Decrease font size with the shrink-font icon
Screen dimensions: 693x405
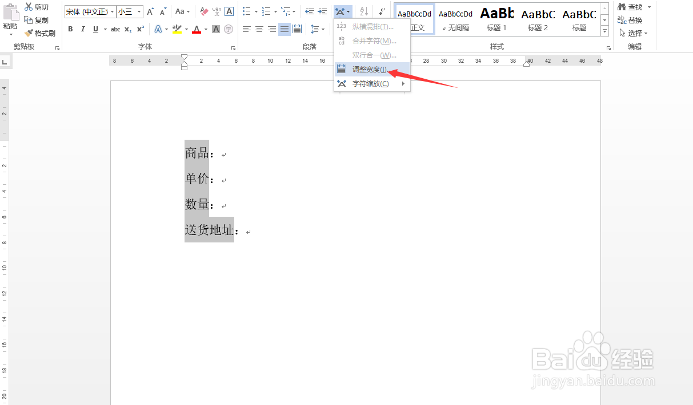(163, 11)
